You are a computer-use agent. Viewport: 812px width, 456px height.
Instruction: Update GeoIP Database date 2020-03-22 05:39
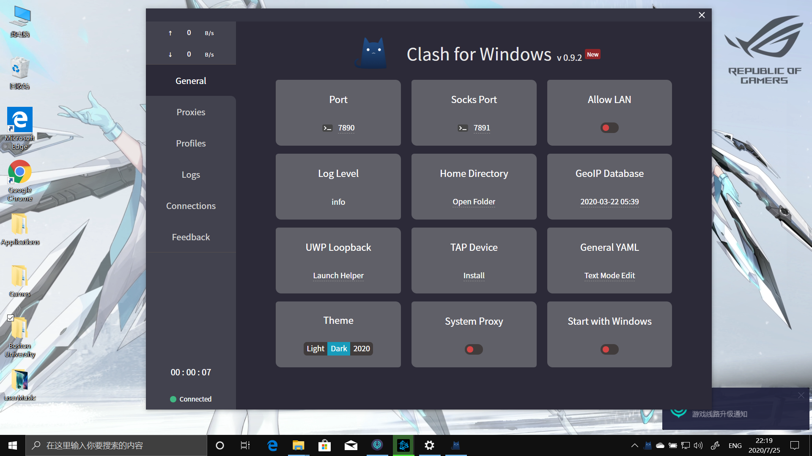point(609,202)
